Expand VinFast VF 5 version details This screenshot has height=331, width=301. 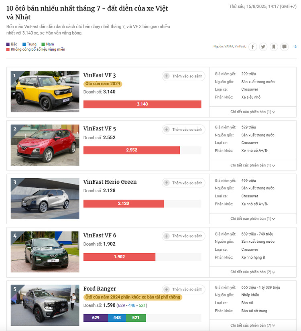coord(252,165)
